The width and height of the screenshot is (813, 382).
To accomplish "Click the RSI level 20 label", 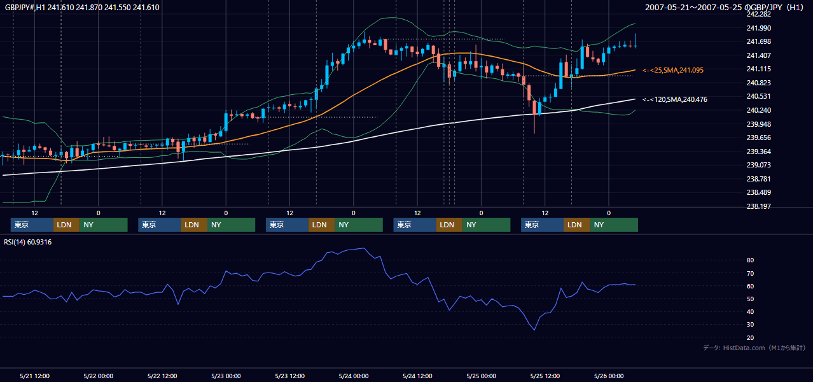I will (750, 337).
